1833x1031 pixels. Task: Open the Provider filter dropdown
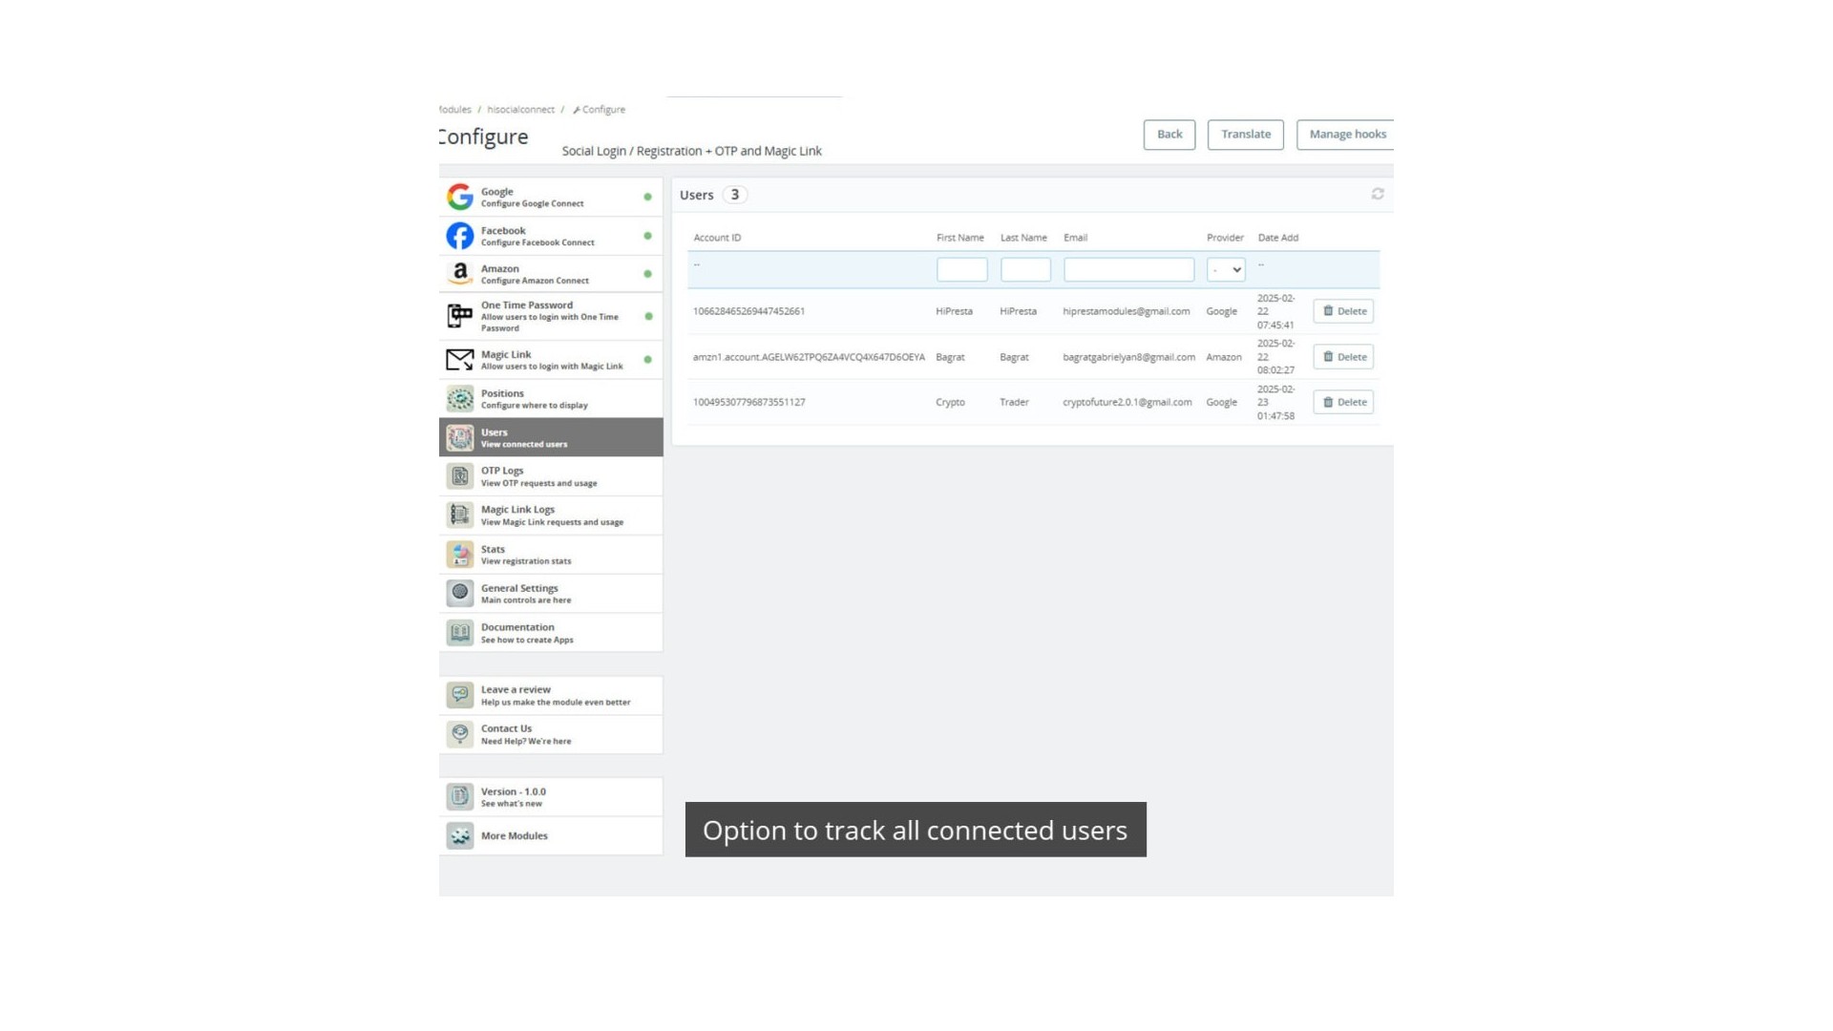[x=1226, y=270]
